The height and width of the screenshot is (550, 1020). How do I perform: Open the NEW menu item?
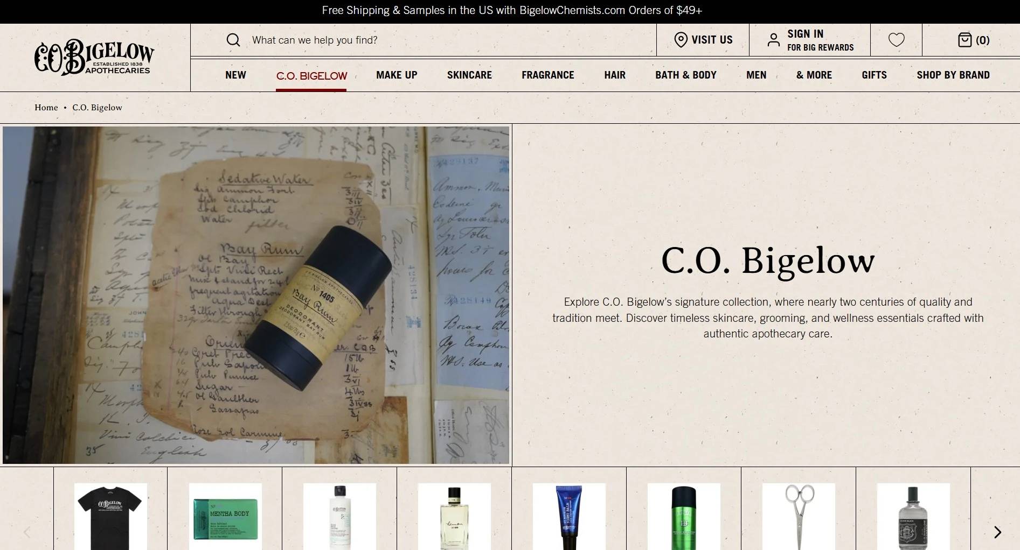point(235,75)
